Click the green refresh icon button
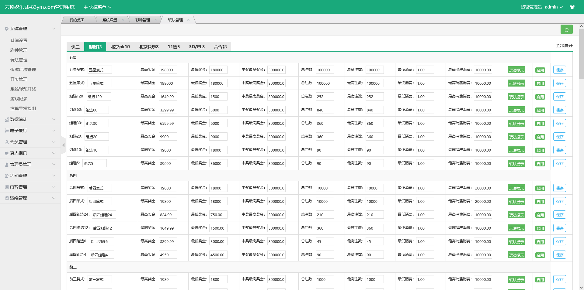This screenshot has width=584, height=290. click(566, 29)
